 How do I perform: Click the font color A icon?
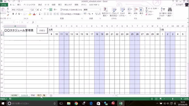click(34, 14)
